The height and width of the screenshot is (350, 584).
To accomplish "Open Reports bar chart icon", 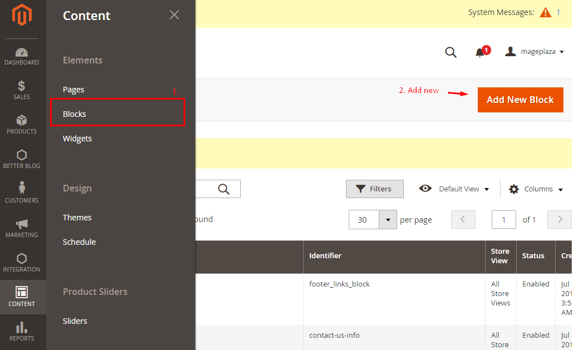I will (22, 331).
